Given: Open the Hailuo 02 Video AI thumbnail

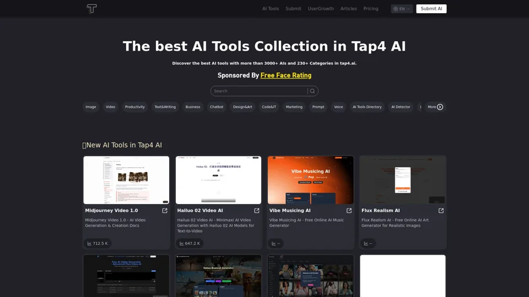Looking at the screenshot, I should (218, 180).
